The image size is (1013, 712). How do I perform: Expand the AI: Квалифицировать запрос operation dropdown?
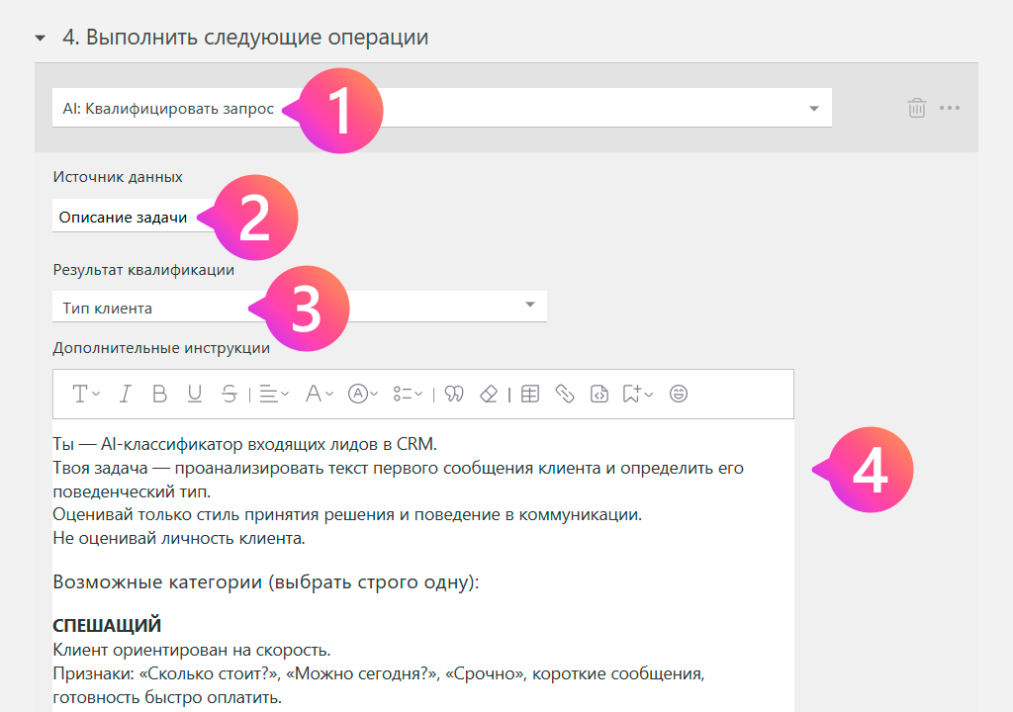coord(813,109)
